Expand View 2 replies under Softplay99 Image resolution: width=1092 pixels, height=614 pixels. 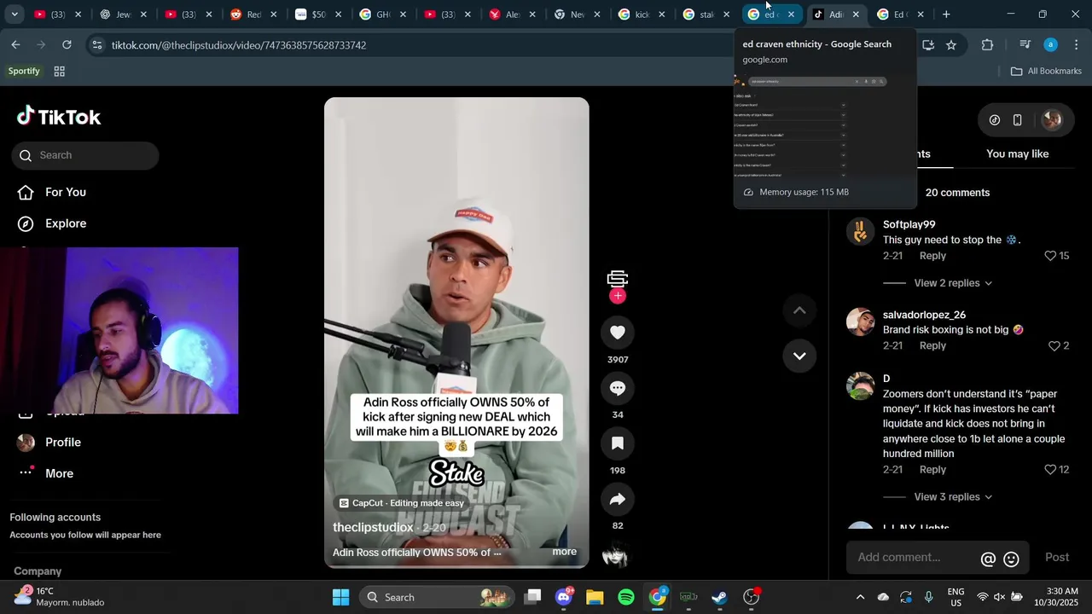click(953, 283)
